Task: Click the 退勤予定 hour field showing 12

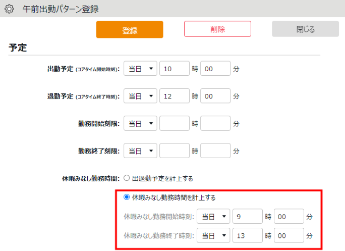Action: click(x=174, y=95)
